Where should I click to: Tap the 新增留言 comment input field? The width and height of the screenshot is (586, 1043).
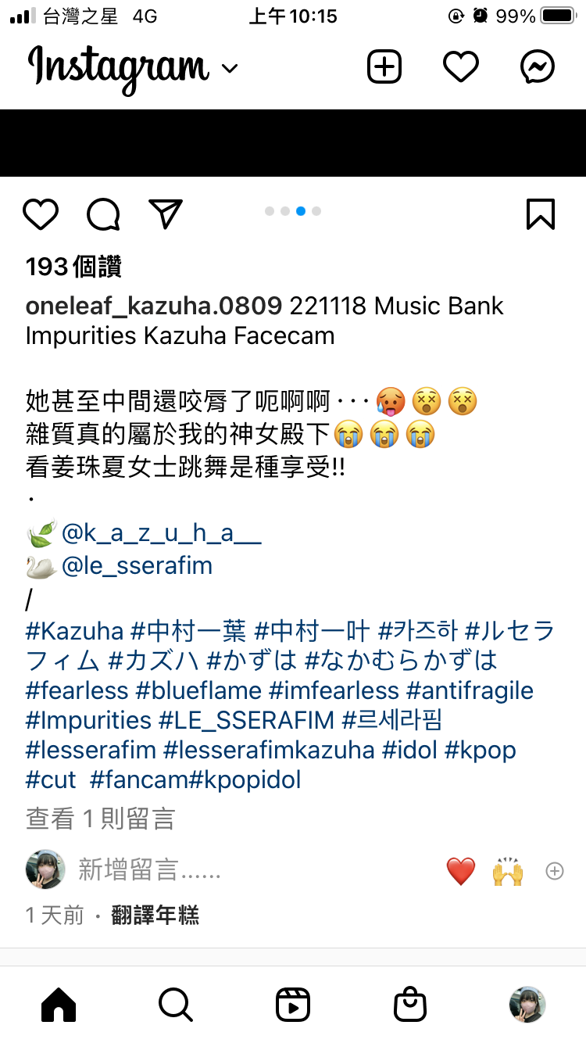(x=234, y=869)
